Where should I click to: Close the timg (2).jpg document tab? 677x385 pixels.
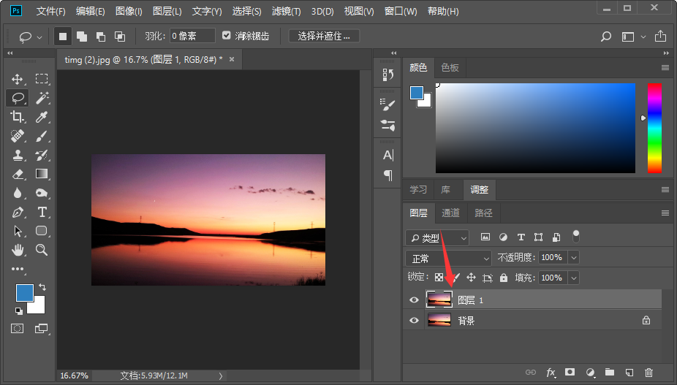click(x=232, y=59)
